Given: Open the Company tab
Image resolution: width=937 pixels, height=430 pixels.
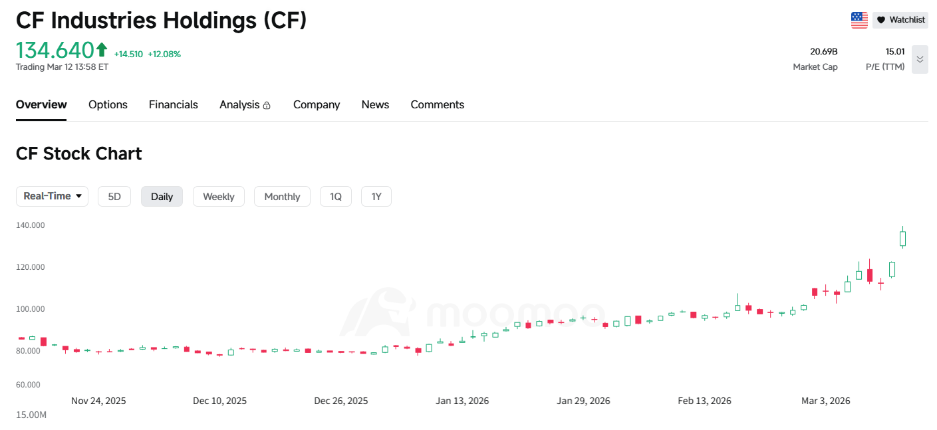Looking at the screenshot, I should 317,104.
